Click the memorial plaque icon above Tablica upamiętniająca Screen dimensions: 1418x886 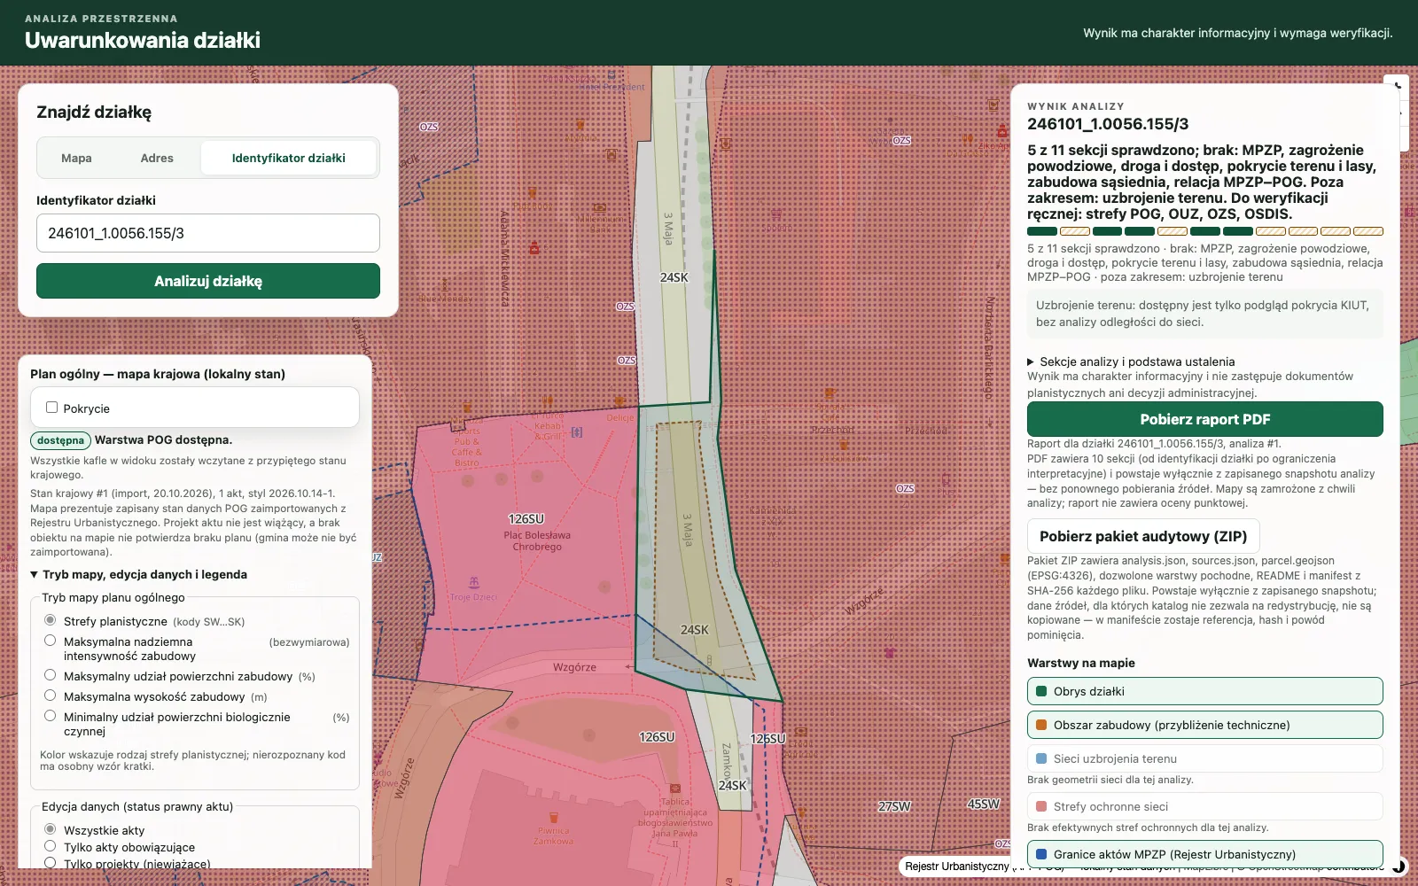point(675,789)
